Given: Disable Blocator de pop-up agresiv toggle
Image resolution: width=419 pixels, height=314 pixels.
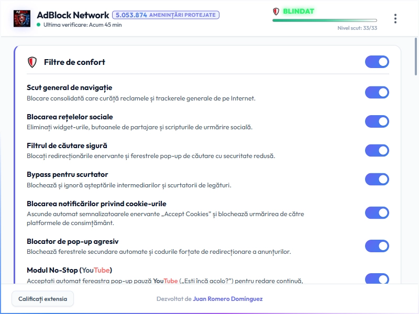Looking at the screenshot, I should [377, 246].
